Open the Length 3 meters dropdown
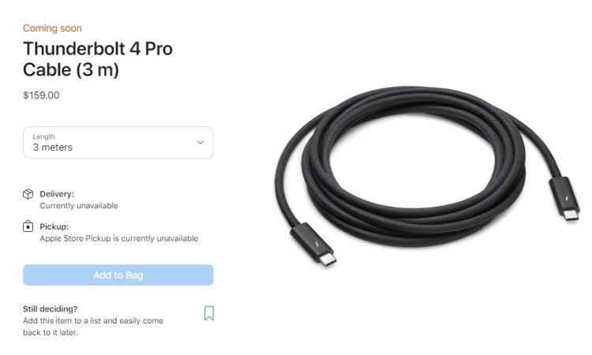The image size is (592, 355). point(118,142)
